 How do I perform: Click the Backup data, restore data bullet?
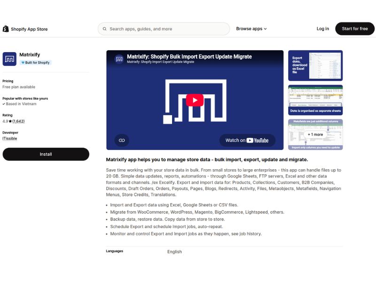[x=167, y=219]
